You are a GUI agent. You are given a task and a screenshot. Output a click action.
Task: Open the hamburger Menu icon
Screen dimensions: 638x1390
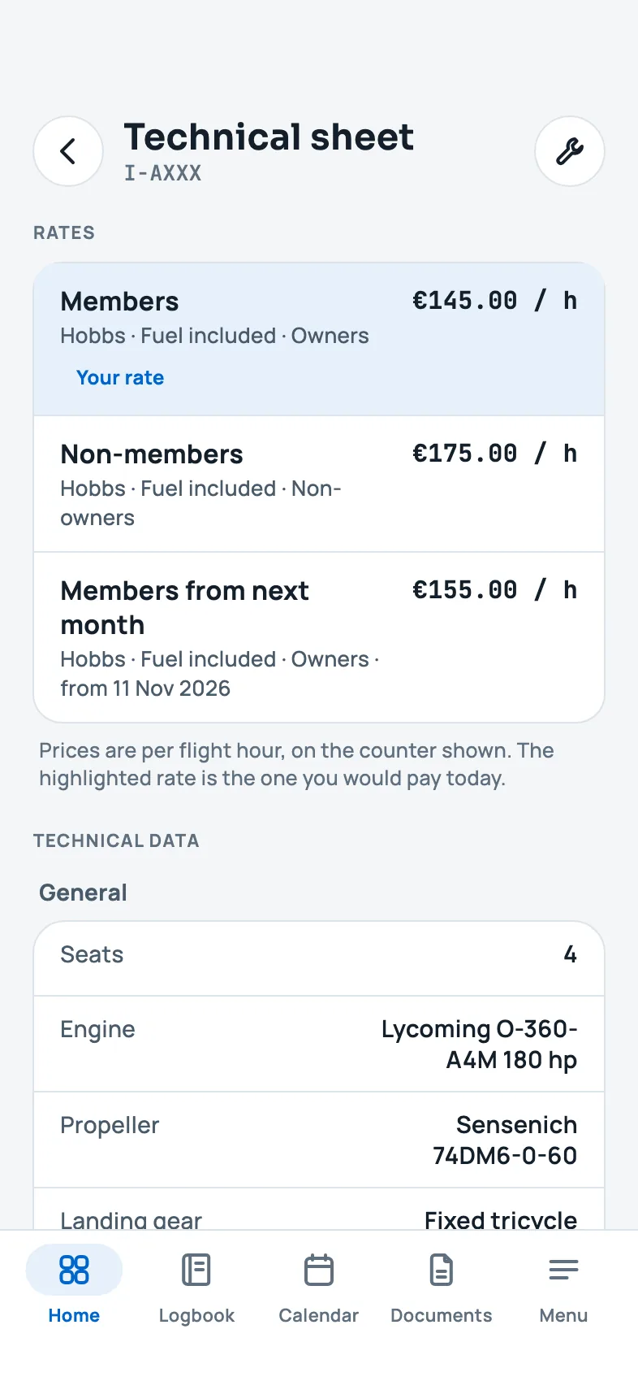[563, 1270]
